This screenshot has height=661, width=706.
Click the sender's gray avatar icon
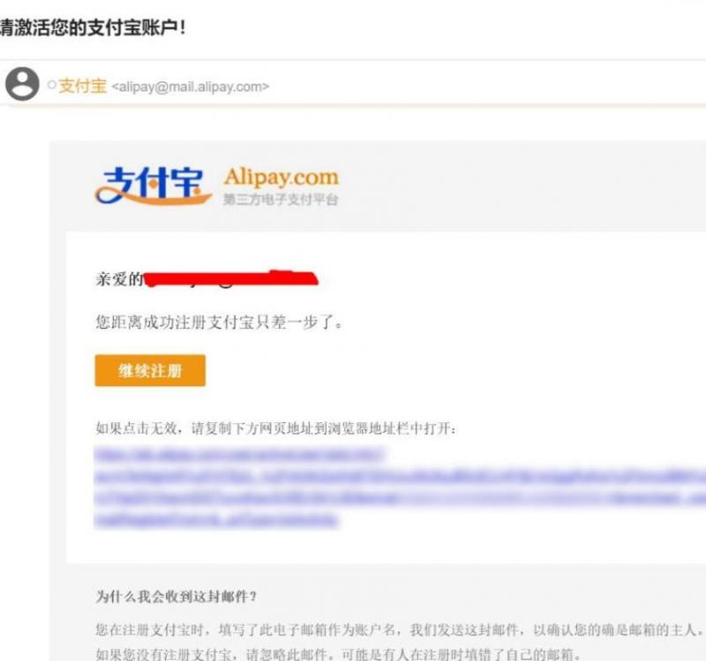coord(21,84)
